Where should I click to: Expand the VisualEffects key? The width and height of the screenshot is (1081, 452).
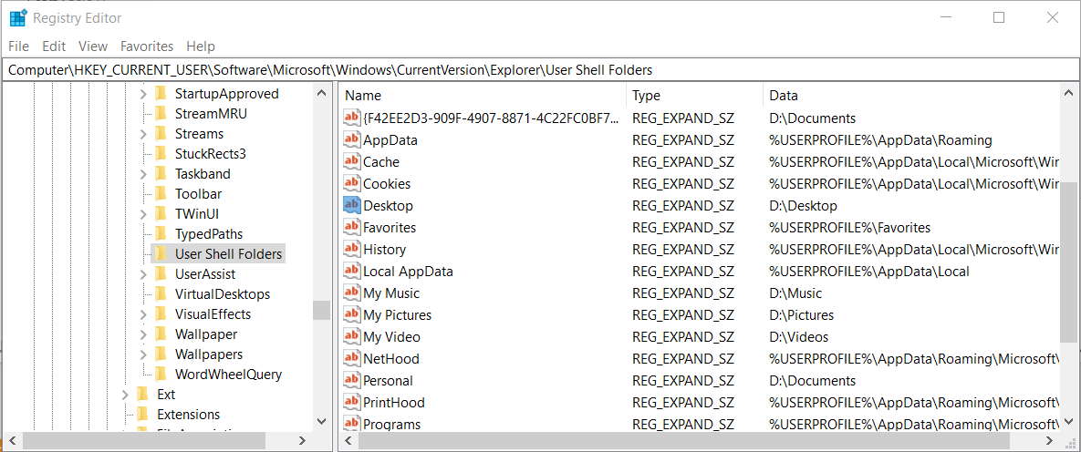(x=142, y=314)
